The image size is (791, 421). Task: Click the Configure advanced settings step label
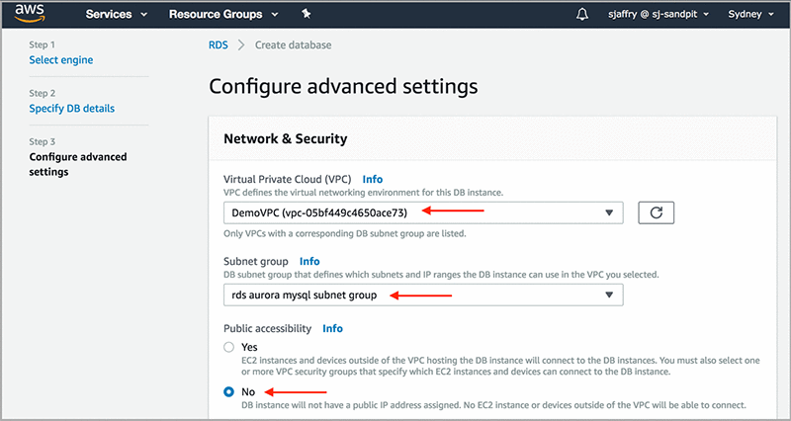coord(78,164)
